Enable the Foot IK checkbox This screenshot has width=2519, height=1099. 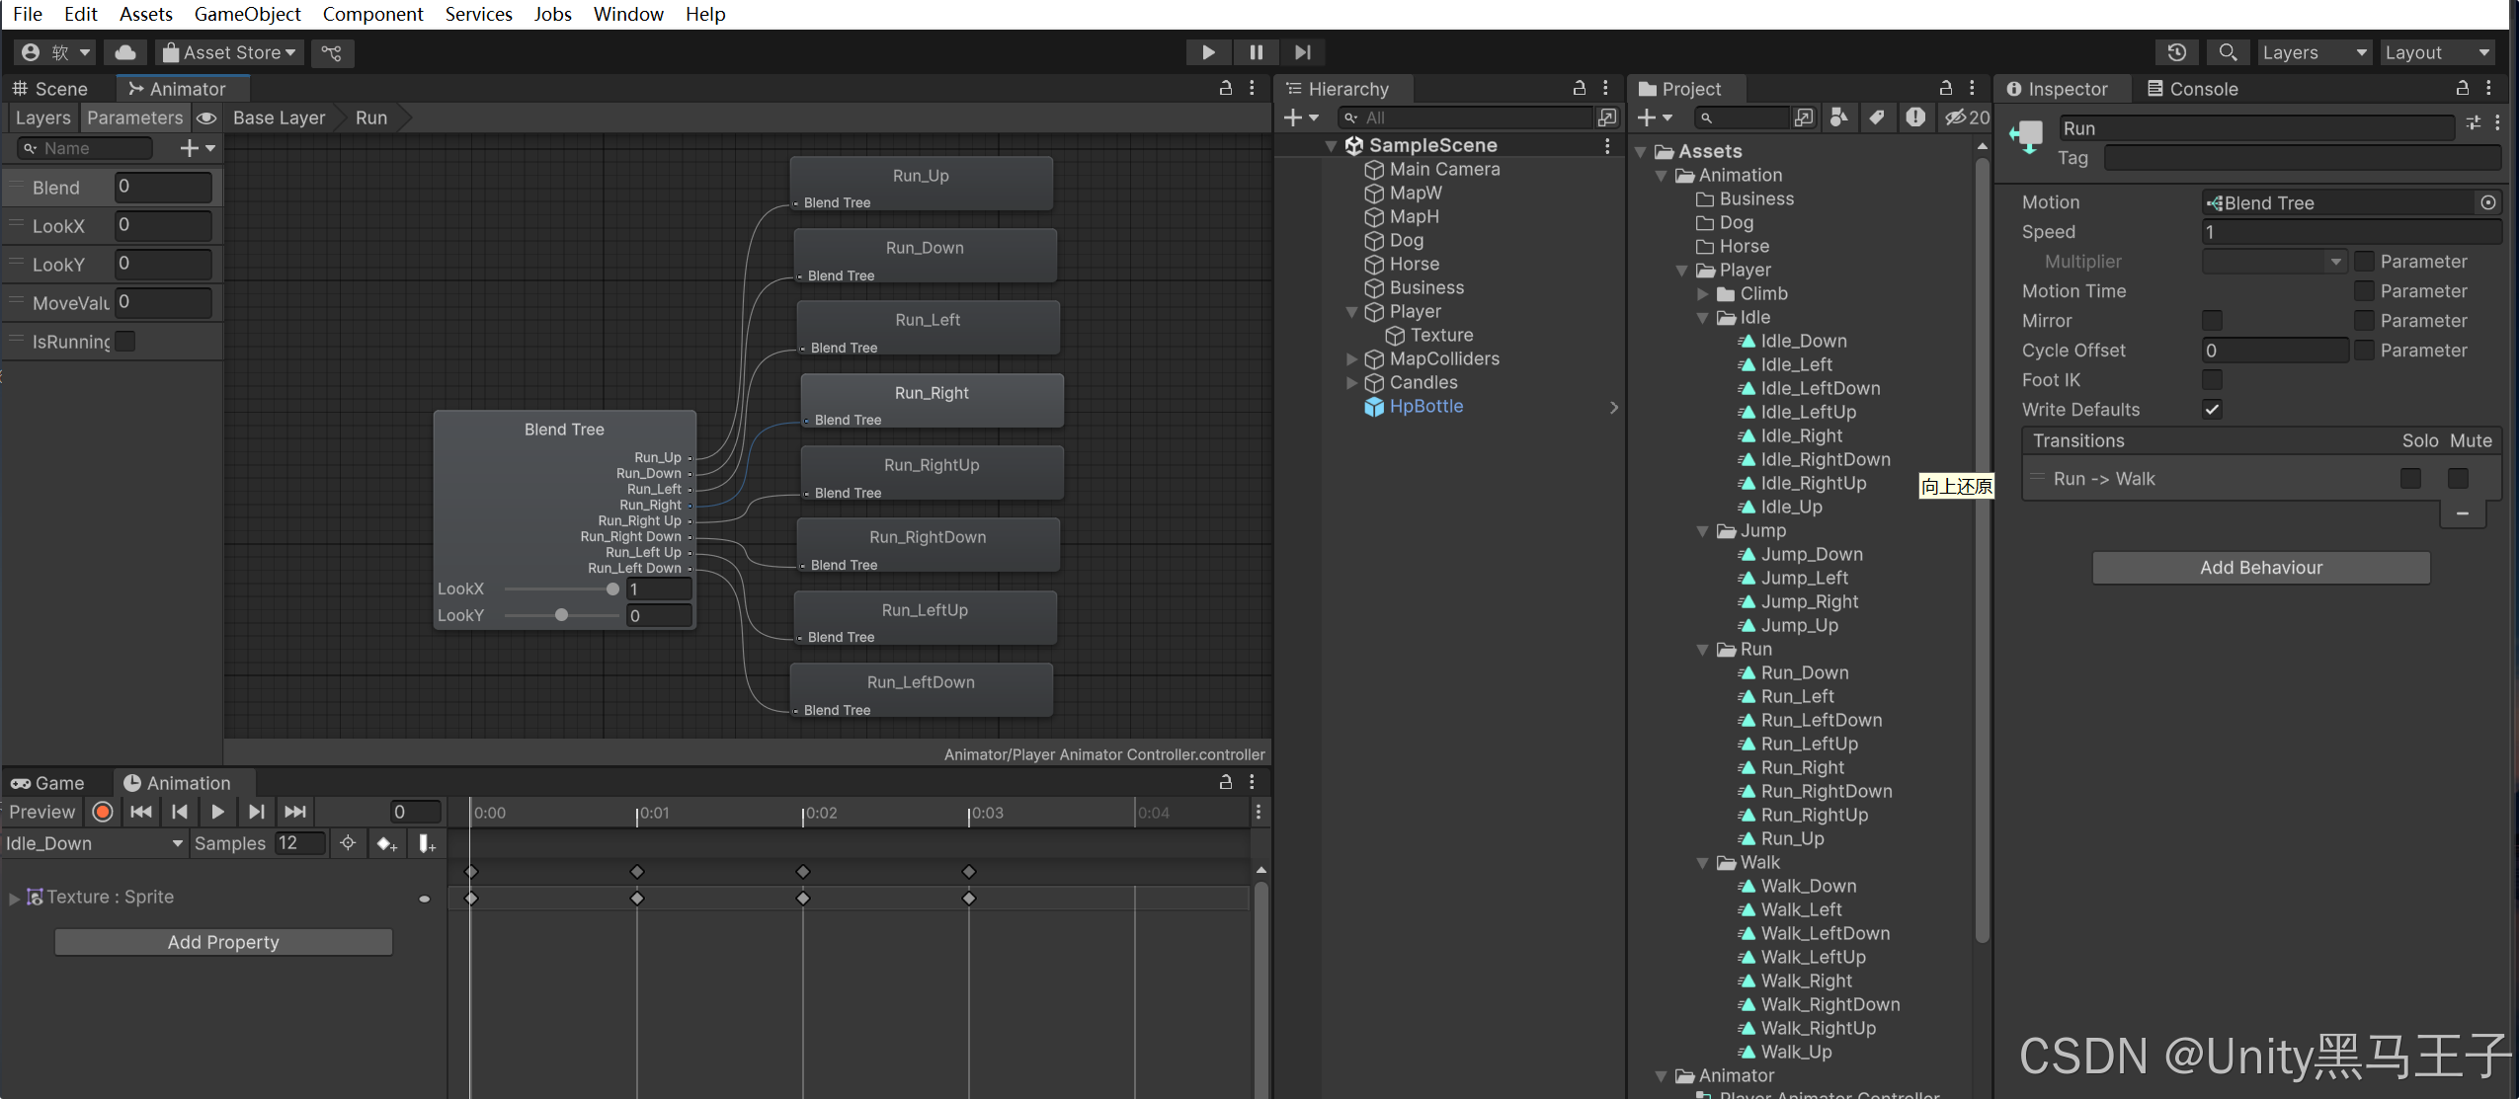(2212, 380)
